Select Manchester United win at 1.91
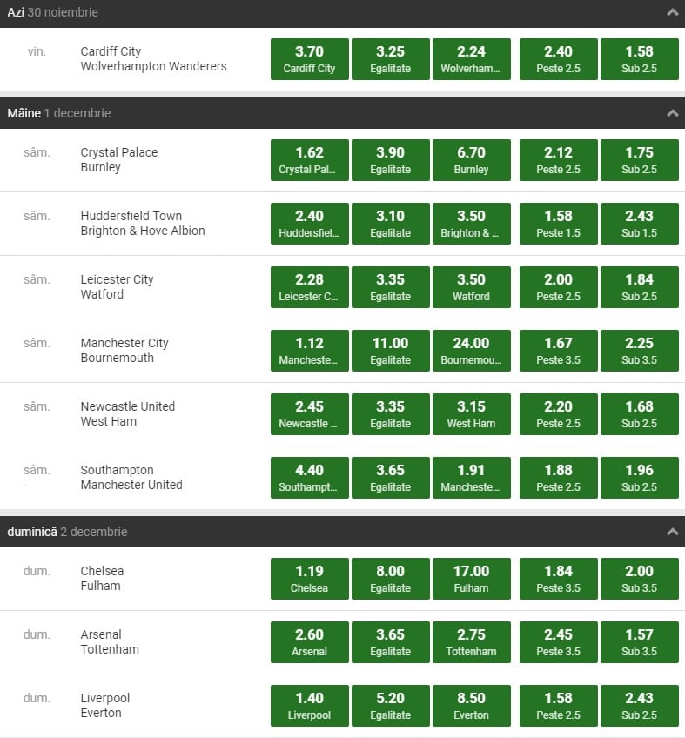685x738 pixels. [x=471, y=478]
